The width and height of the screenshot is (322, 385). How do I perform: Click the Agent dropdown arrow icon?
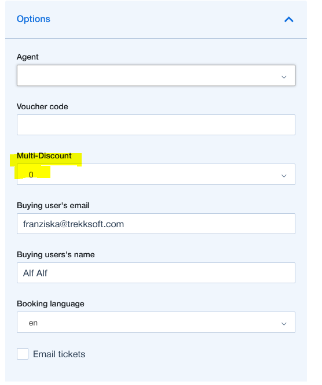tap(284, 77)
